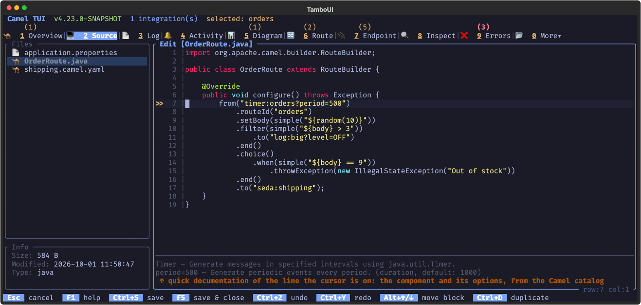The width and height of the screenshot is (641, 305).
Task: View the Errors tab
Action: pos(494,36)
